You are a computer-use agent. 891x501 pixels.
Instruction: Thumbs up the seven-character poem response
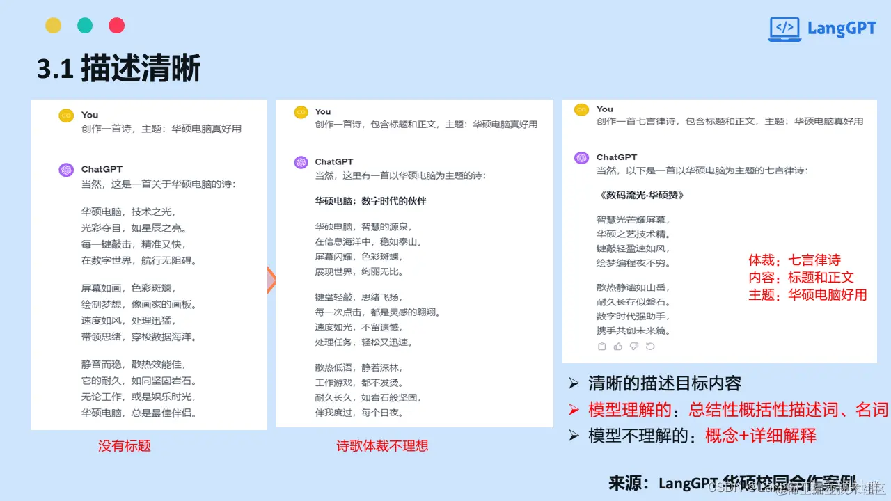617,346
